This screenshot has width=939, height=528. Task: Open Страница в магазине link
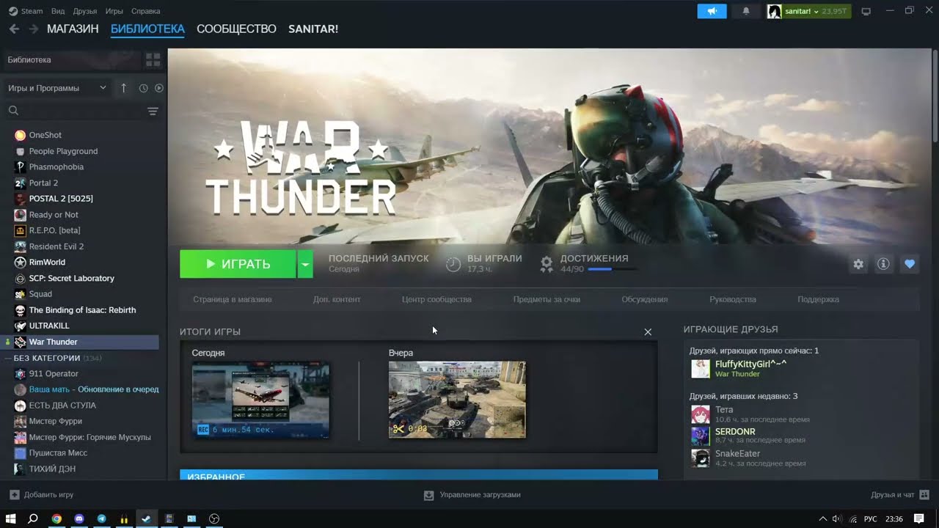pyautogui.click(x=232, y=299)
